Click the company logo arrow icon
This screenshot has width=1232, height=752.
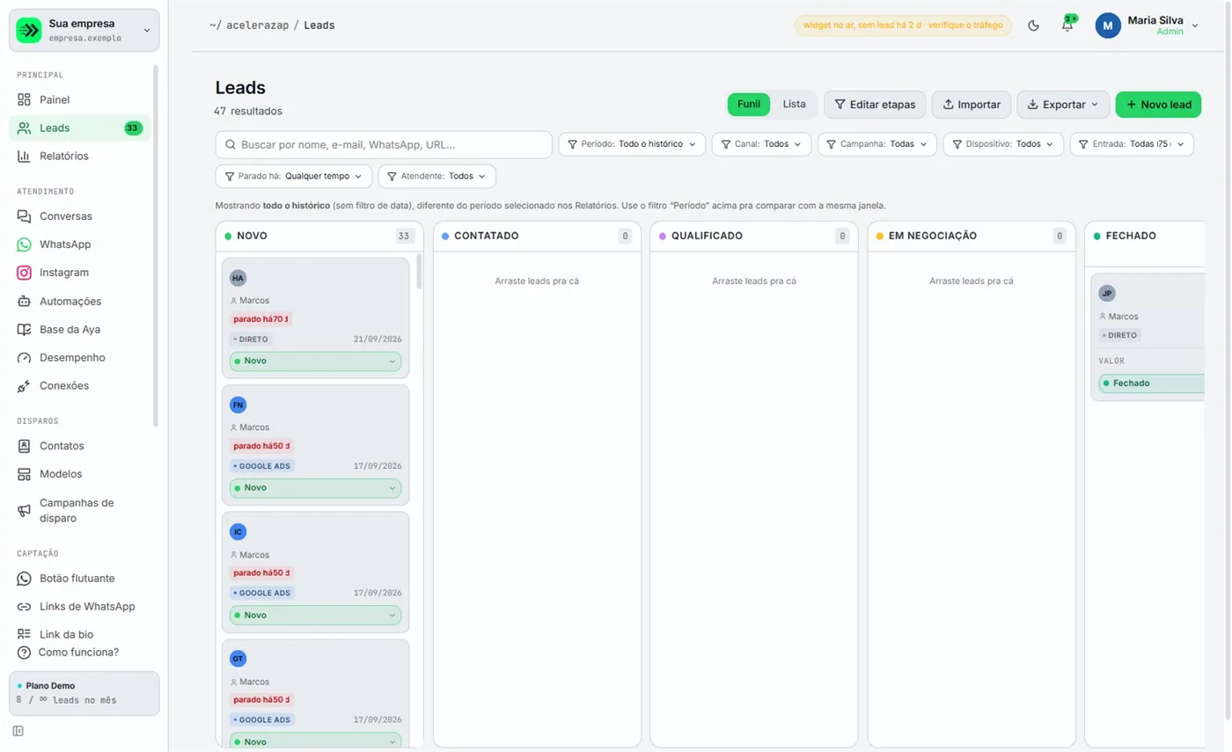tap(29, 30)
